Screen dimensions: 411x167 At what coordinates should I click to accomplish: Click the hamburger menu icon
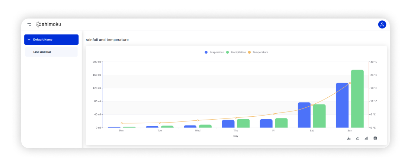click(29, 24)
